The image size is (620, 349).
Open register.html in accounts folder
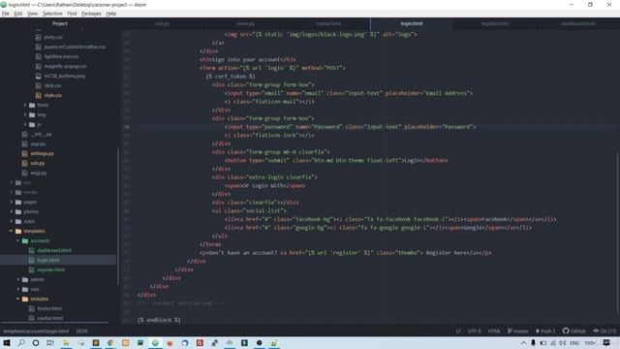(50, 270)
